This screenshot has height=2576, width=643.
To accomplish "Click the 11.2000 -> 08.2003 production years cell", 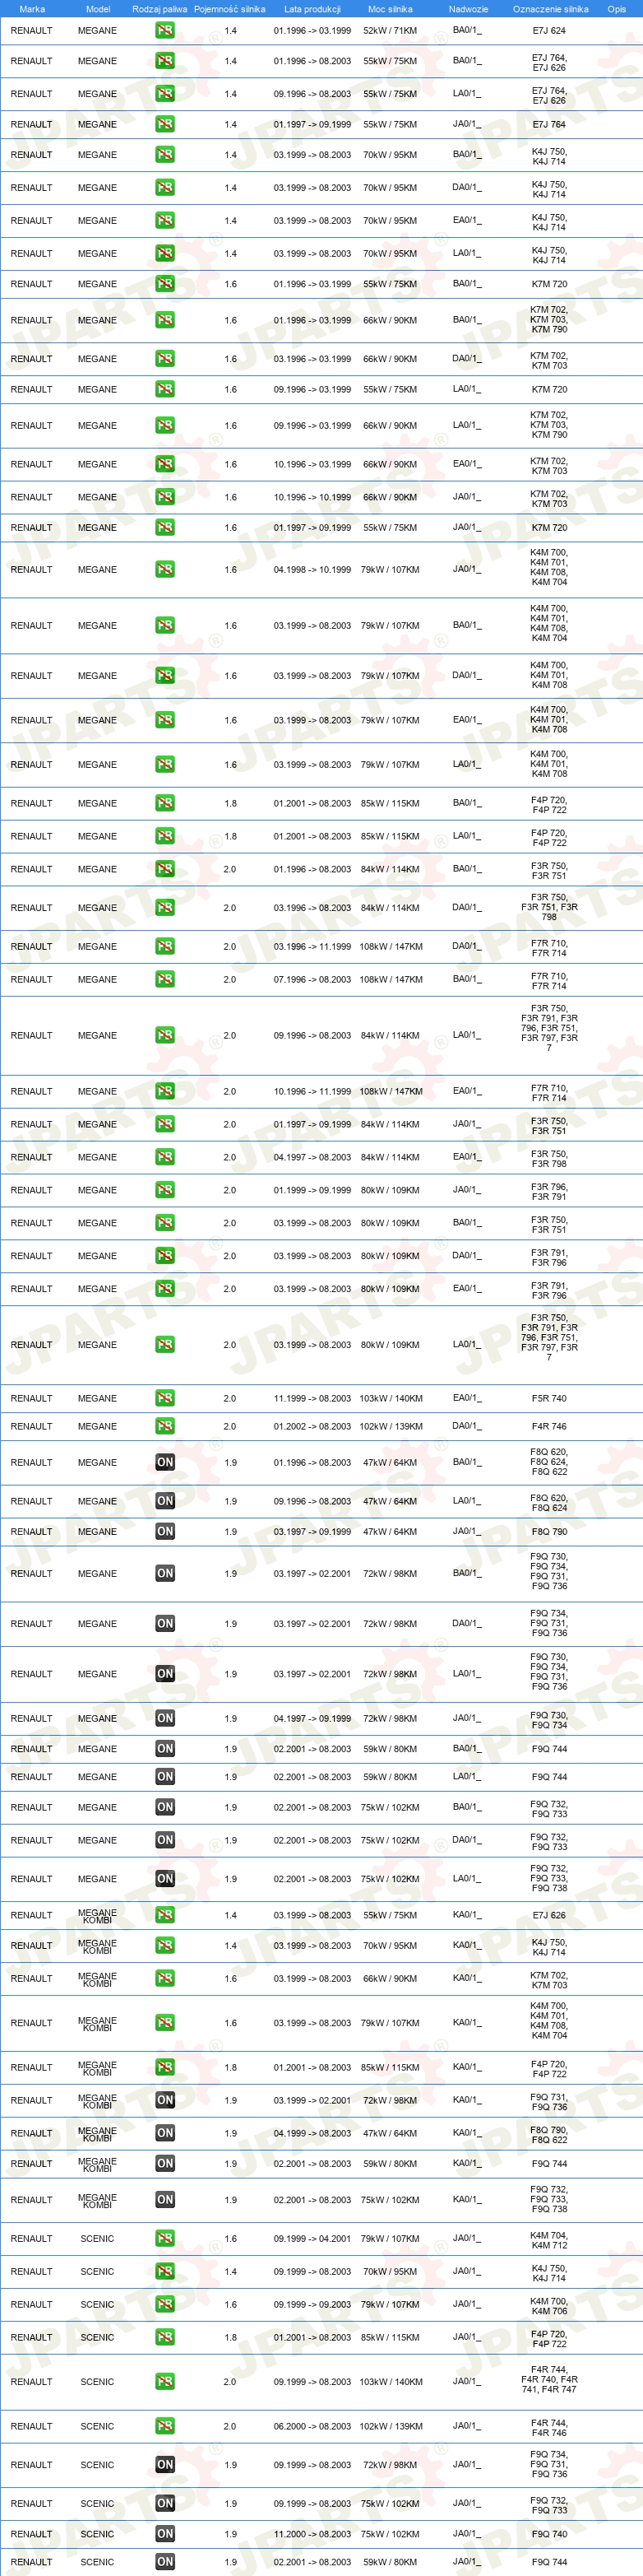I will point(312,2534).
